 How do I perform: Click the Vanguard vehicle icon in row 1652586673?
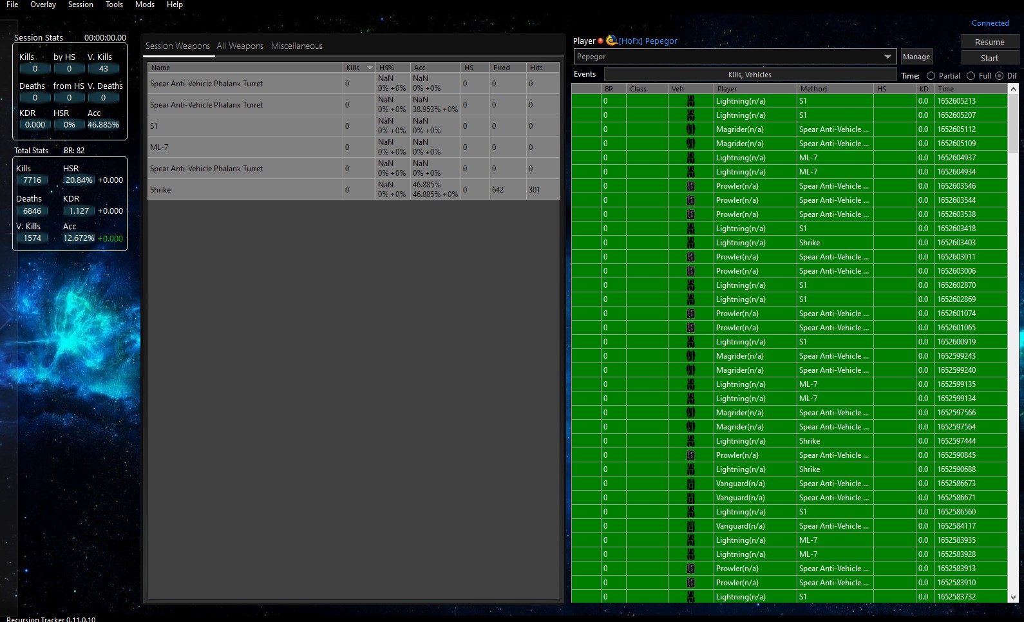click(x=690, y=484)
